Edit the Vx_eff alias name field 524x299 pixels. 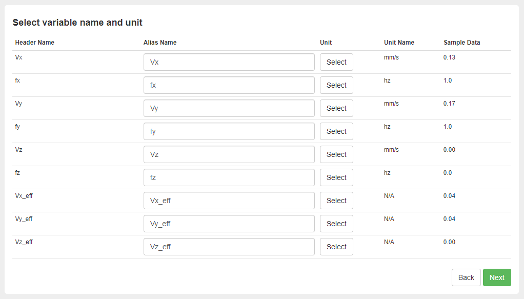pos(229,201)
